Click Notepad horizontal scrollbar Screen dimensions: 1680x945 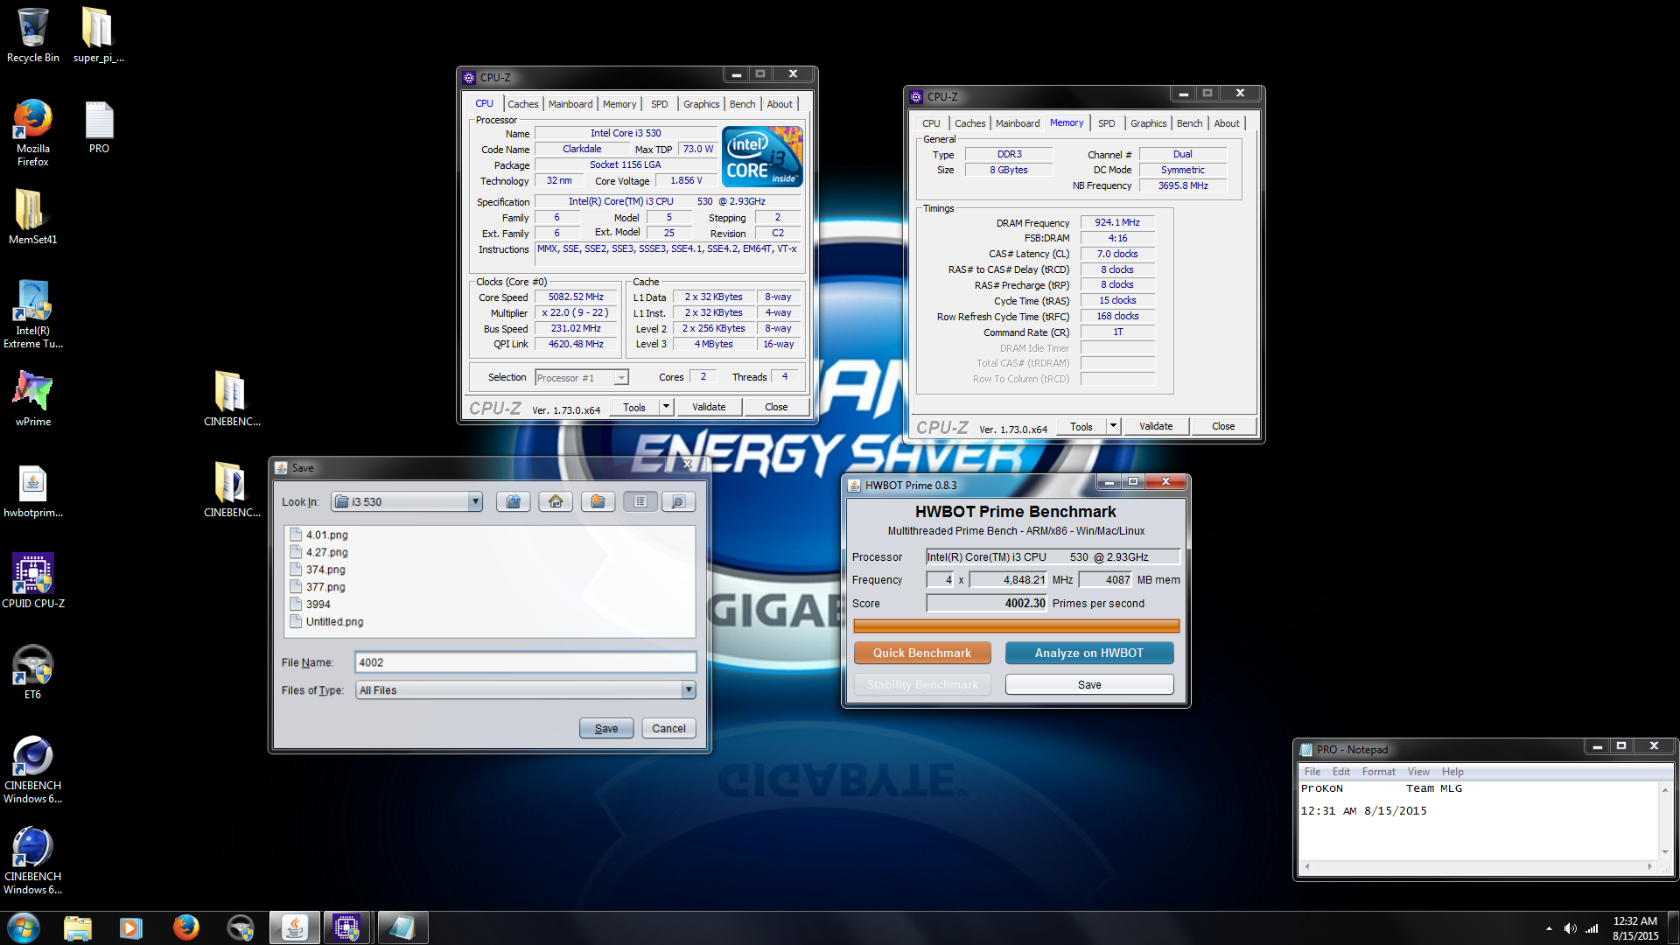point(1478,866)
